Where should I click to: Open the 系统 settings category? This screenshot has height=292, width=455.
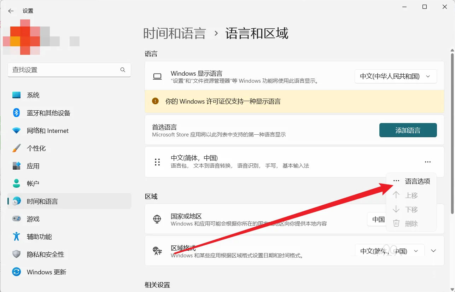click(69, 95)
